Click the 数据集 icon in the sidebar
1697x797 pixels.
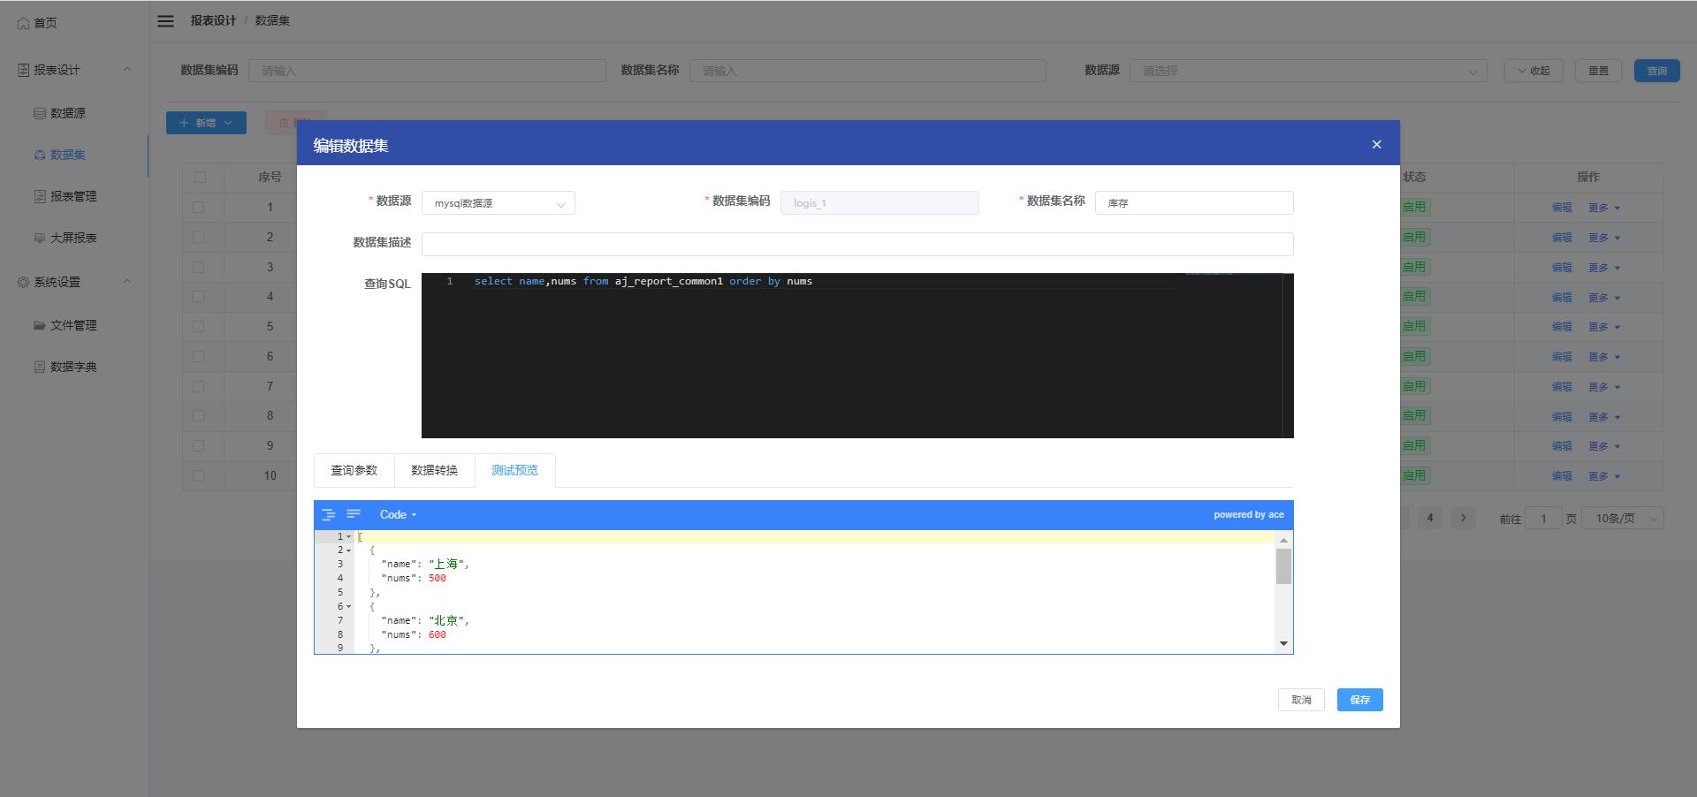click(40, 155)
